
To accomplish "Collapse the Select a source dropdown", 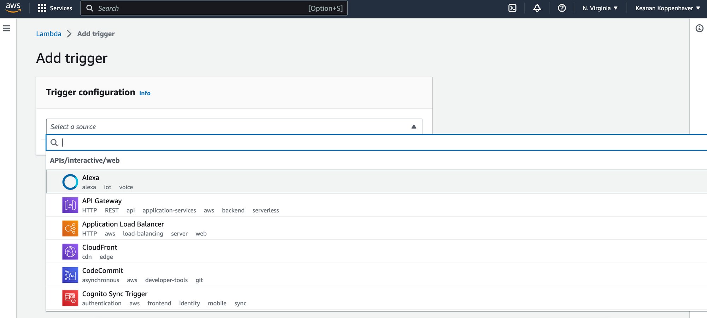I will click(234, 127).
